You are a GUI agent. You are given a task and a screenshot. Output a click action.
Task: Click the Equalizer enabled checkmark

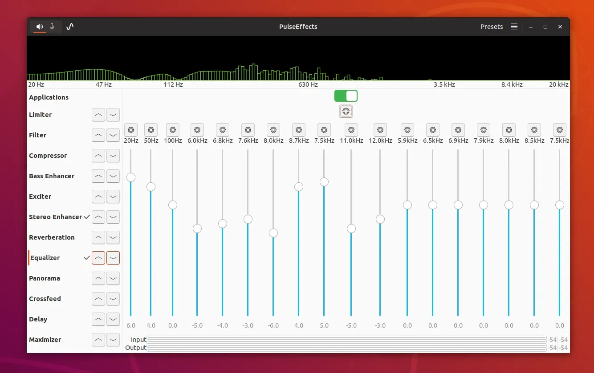[x=87, y=257]
